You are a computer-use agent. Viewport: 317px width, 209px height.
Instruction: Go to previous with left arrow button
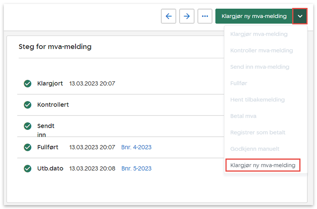168,16
